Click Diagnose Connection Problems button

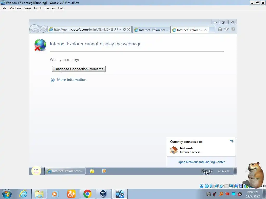(x=79, y=69)
